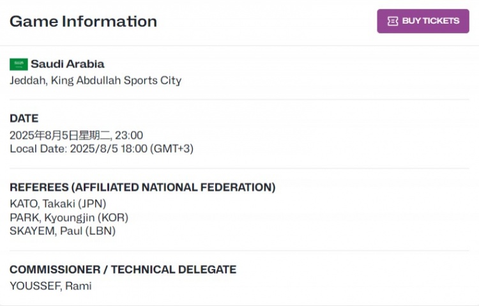
Task: Select the COMMISSIONER / TECHNICAL DELEGATE heading
Action: tap(123, 269)
